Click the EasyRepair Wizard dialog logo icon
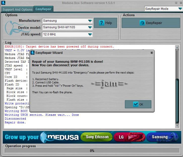Image resolution: width=183 pixels, height=157 pixels. coord(33,53)
